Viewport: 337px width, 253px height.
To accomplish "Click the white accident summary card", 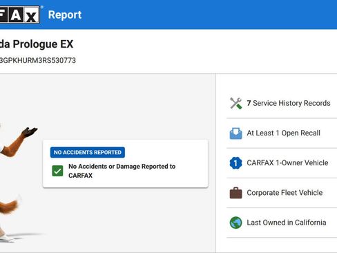I will tap(126, 164).
